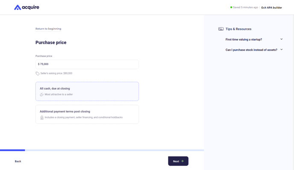Click the acquire wordmark text
294x170 pixels.
31,7
